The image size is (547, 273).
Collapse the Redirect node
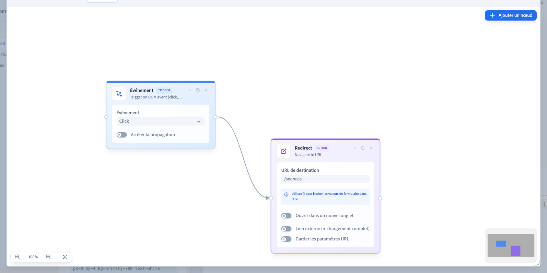tap(354, 148)
